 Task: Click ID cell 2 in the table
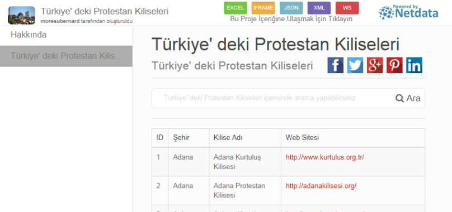click(160, 190)
